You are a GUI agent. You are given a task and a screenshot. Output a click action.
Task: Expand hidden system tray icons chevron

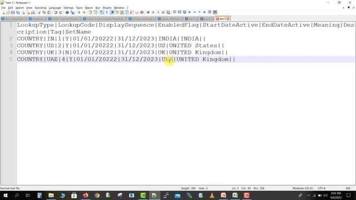308,195
